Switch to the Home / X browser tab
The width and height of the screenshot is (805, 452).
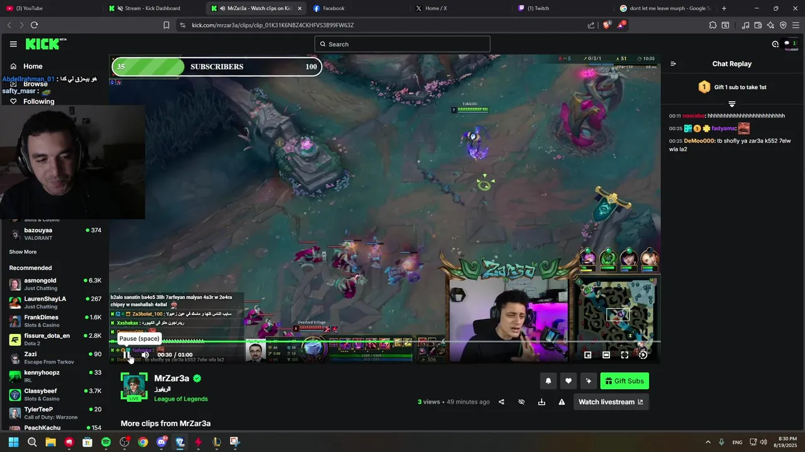(461, 8)
